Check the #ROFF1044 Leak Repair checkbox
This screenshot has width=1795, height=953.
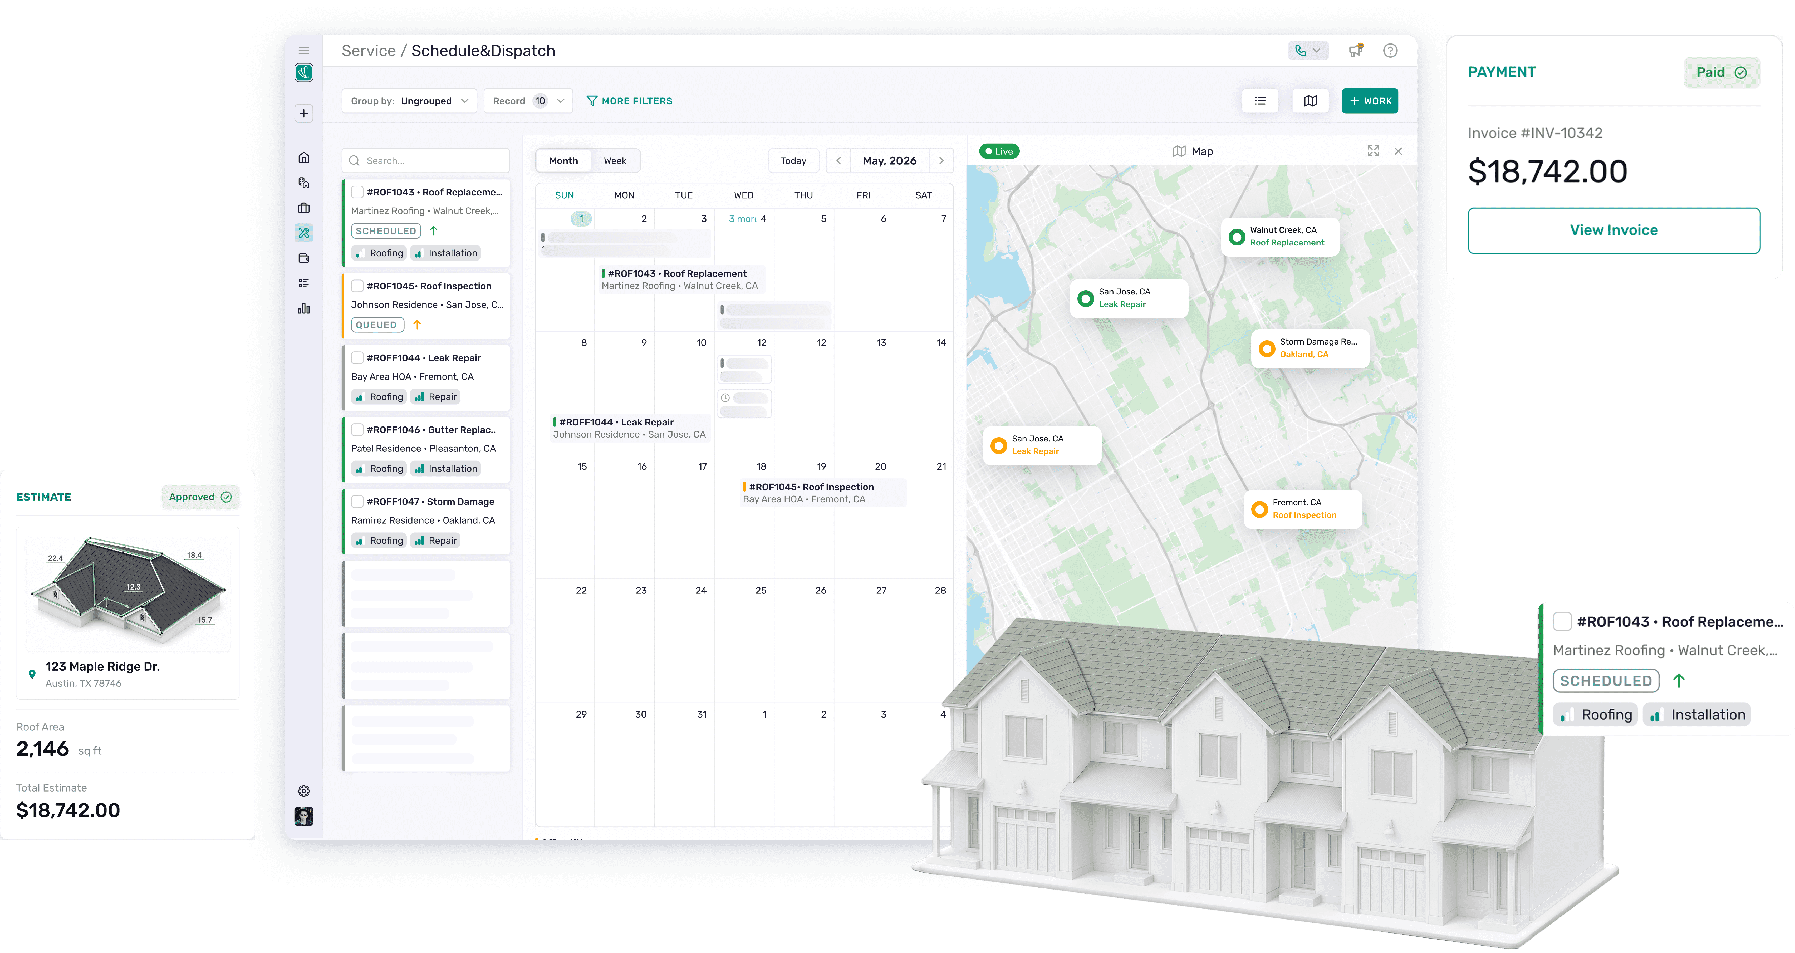tap(357, 357)
